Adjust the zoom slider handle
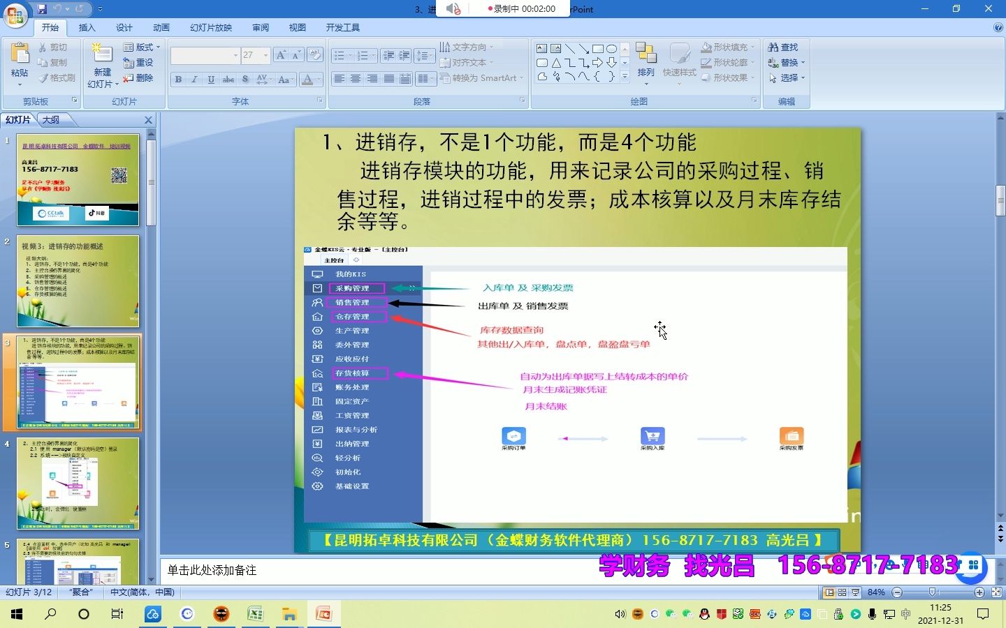 pyautogui.click(x=933, y=592)
